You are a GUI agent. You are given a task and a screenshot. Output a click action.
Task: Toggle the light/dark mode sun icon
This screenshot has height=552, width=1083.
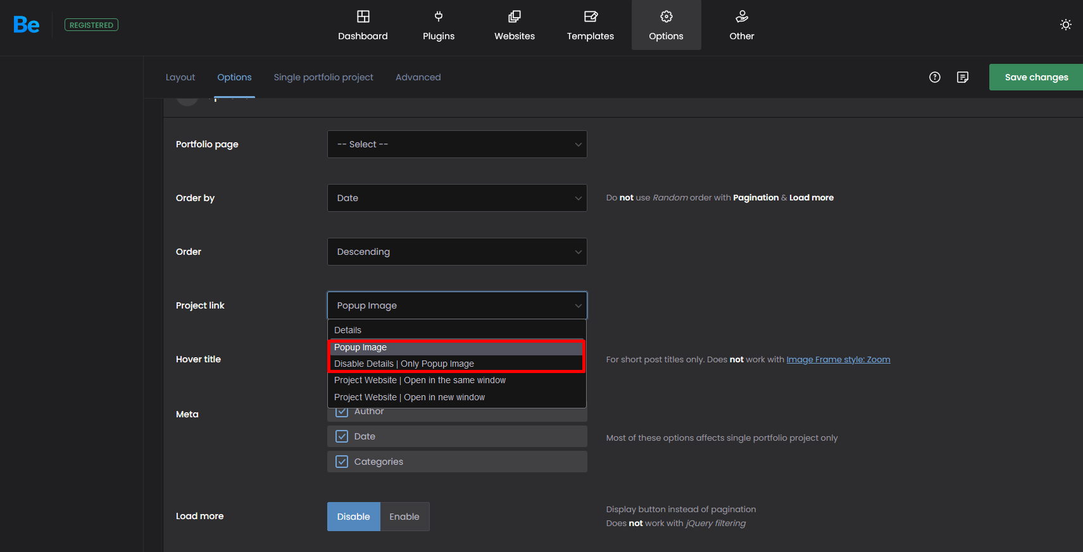point(1066,25)
